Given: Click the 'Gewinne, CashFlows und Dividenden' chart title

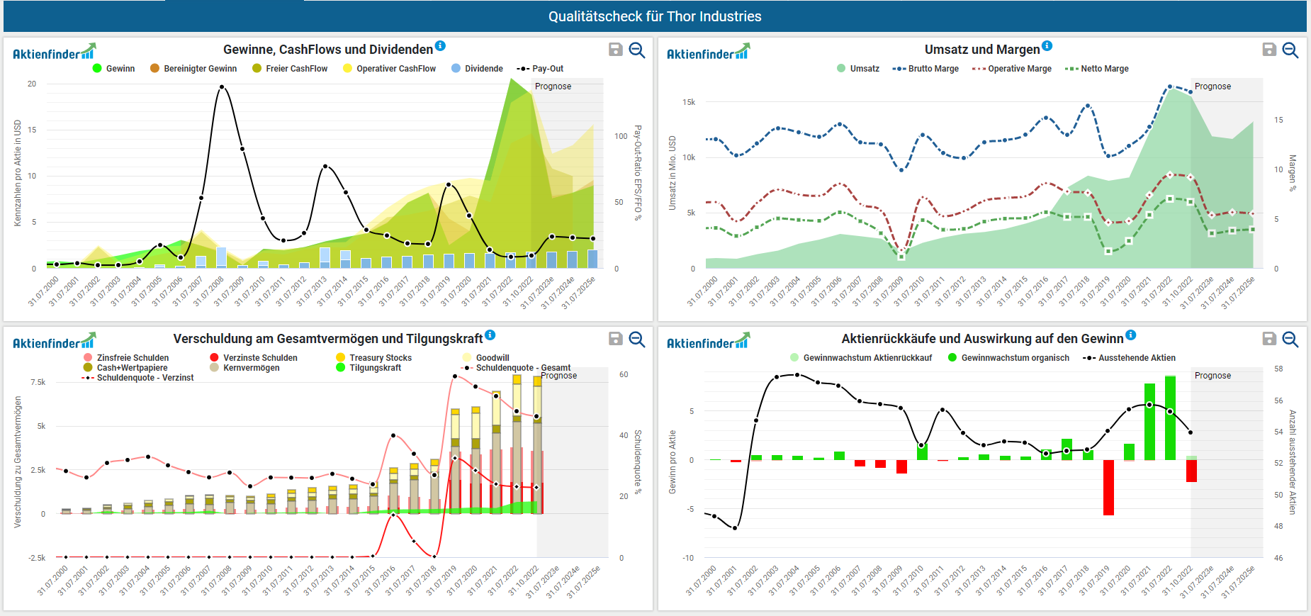Looking at the screenshot, I should [328, 50].
